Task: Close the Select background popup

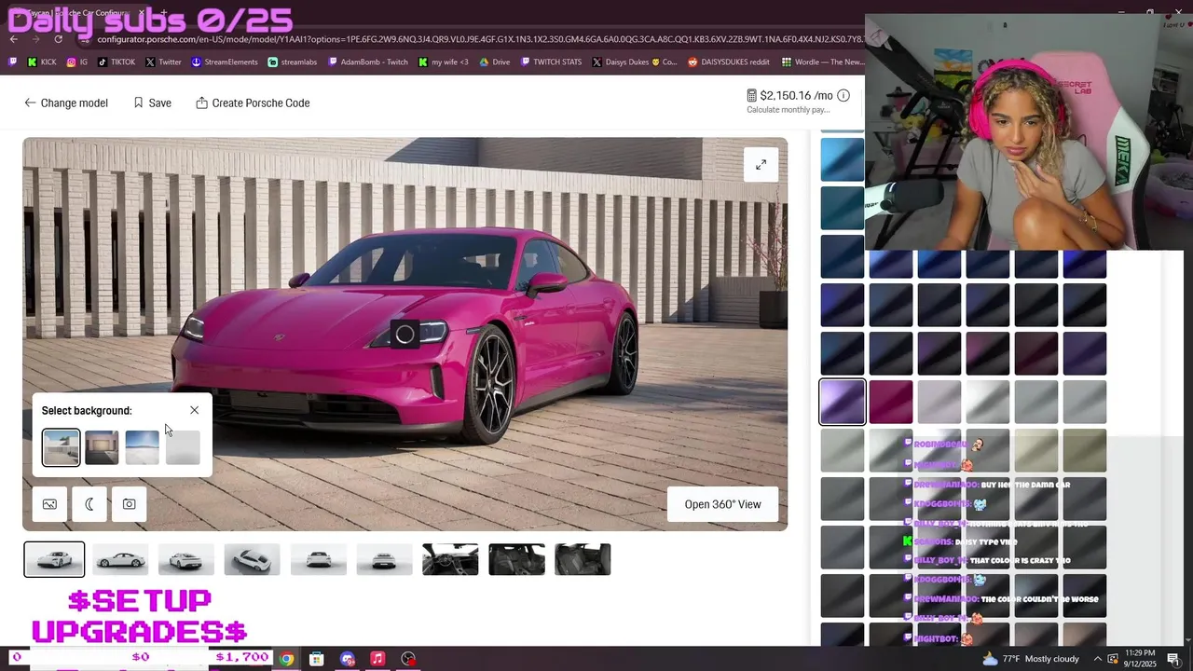Action: [x=194, y=410]
